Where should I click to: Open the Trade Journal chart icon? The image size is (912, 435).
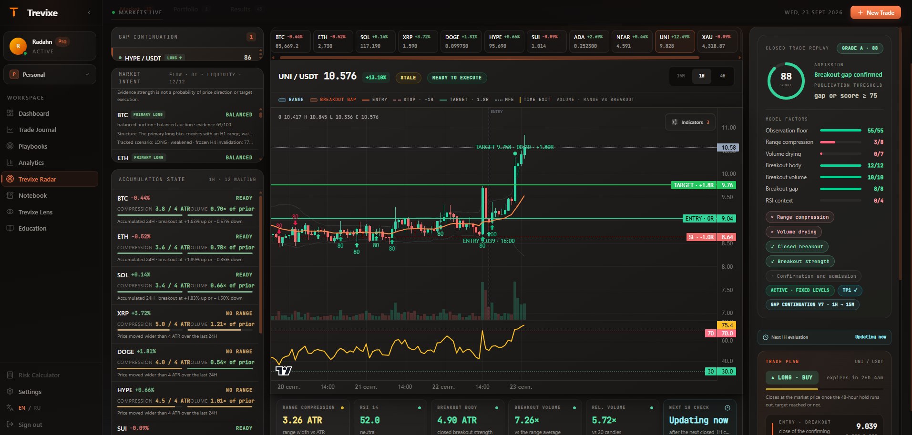point(10,130)
